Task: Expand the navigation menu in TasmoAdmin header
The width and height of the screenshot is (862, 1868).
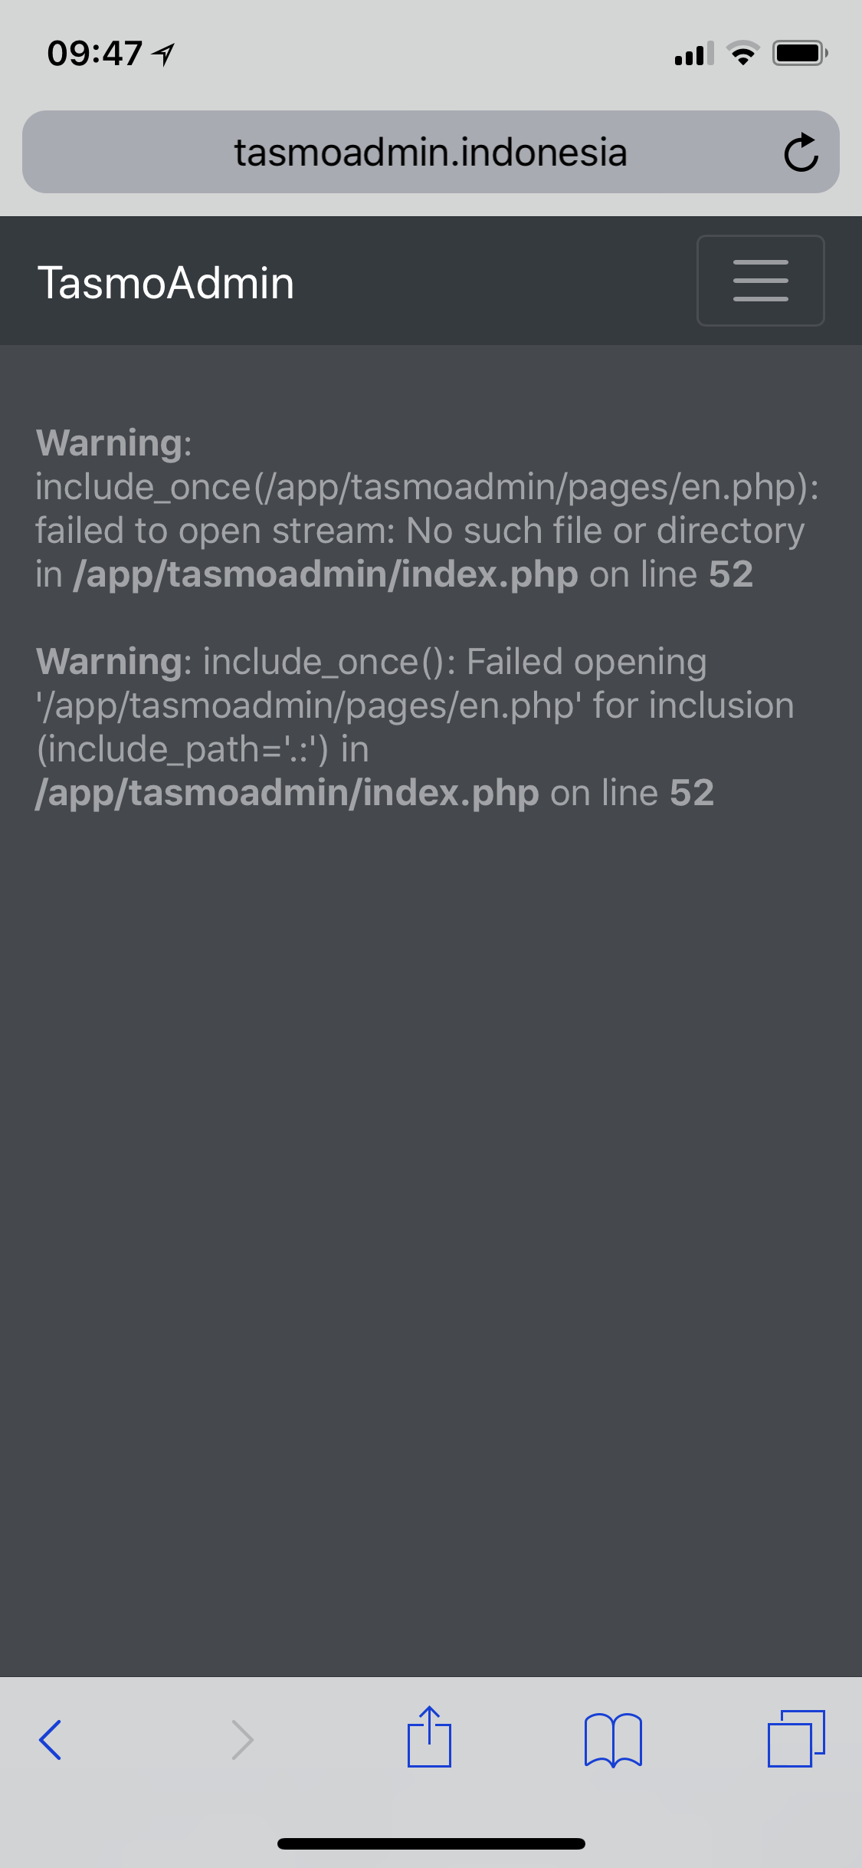Action: [x=759, y=281]
